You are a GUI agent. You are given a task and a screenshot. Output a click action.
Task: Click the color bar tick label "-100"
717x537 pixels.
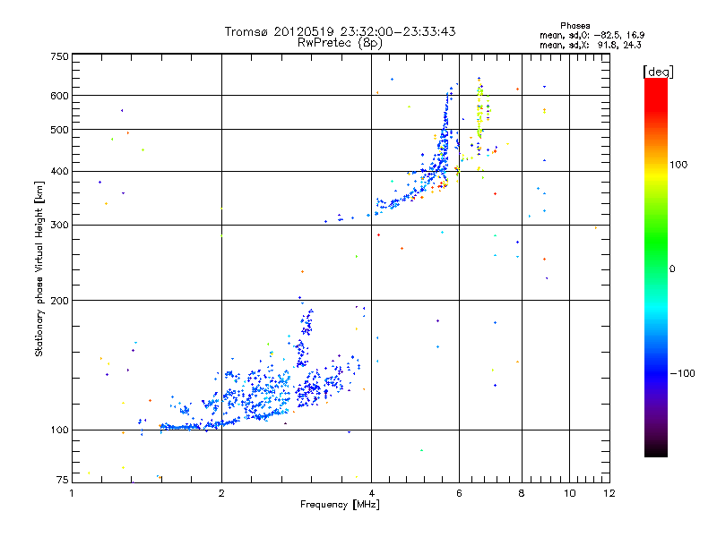682,373
